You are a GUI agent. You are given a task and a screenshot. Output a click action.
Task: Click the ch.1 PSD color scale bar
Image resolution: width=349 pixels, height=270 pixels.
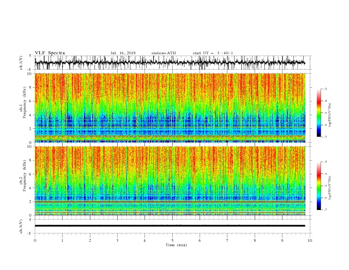(319, 113)
